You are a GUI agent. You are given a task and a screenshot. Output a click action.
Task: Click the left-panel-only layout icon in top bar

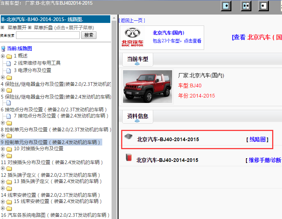(x=226, y=6)
